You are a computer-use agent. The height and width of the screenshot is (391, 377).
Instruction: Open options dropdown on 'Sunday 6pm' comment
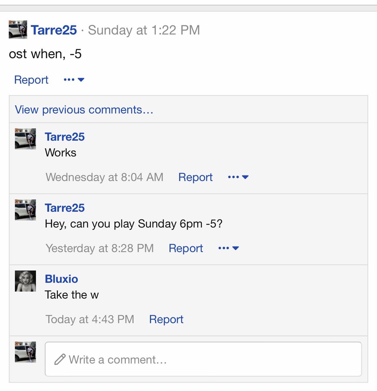click(x=229, y=248)
